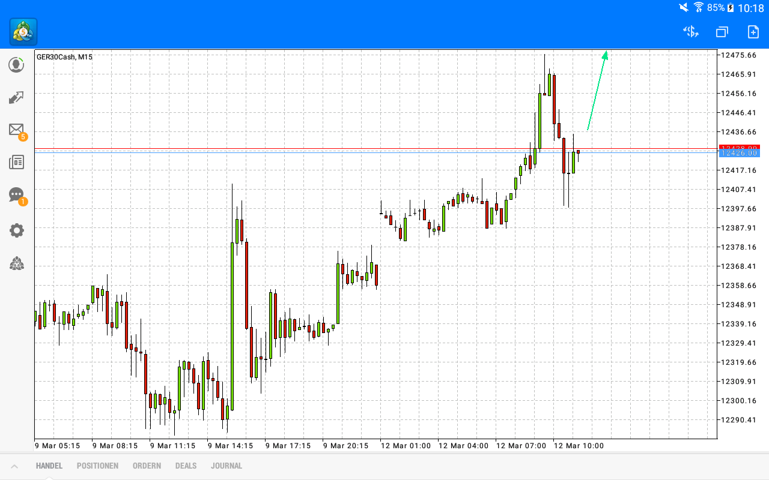This screenshot has width=769, height=480.
Task: Open the chart windows switcher icon
Action: [x=722, y=32]
